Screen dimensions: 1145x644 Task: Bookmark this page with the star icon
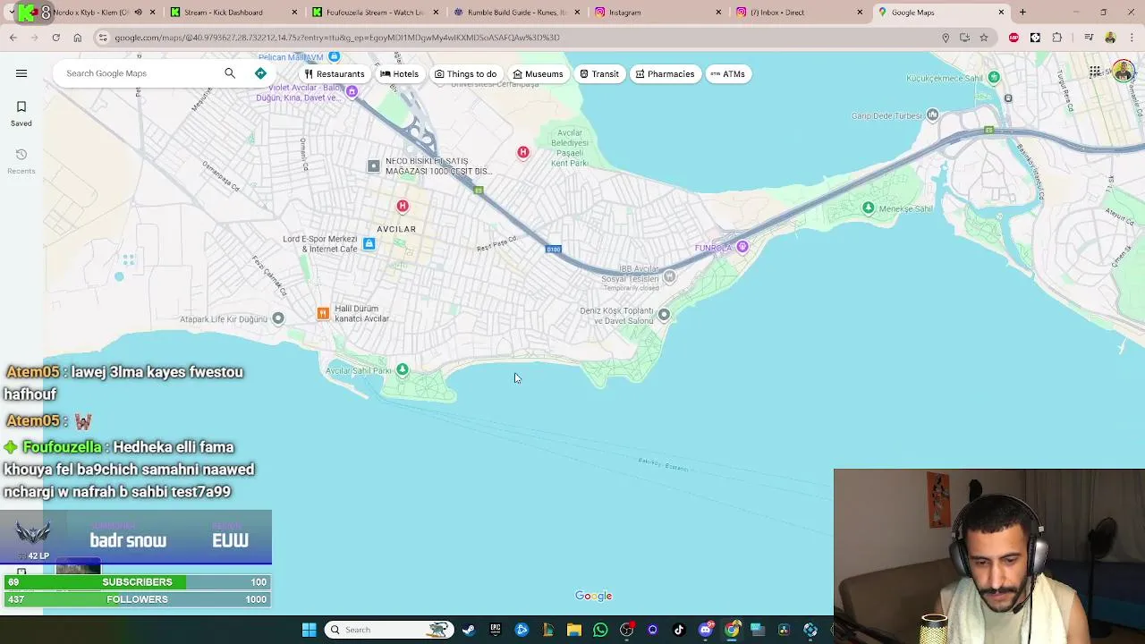[984, 38]
